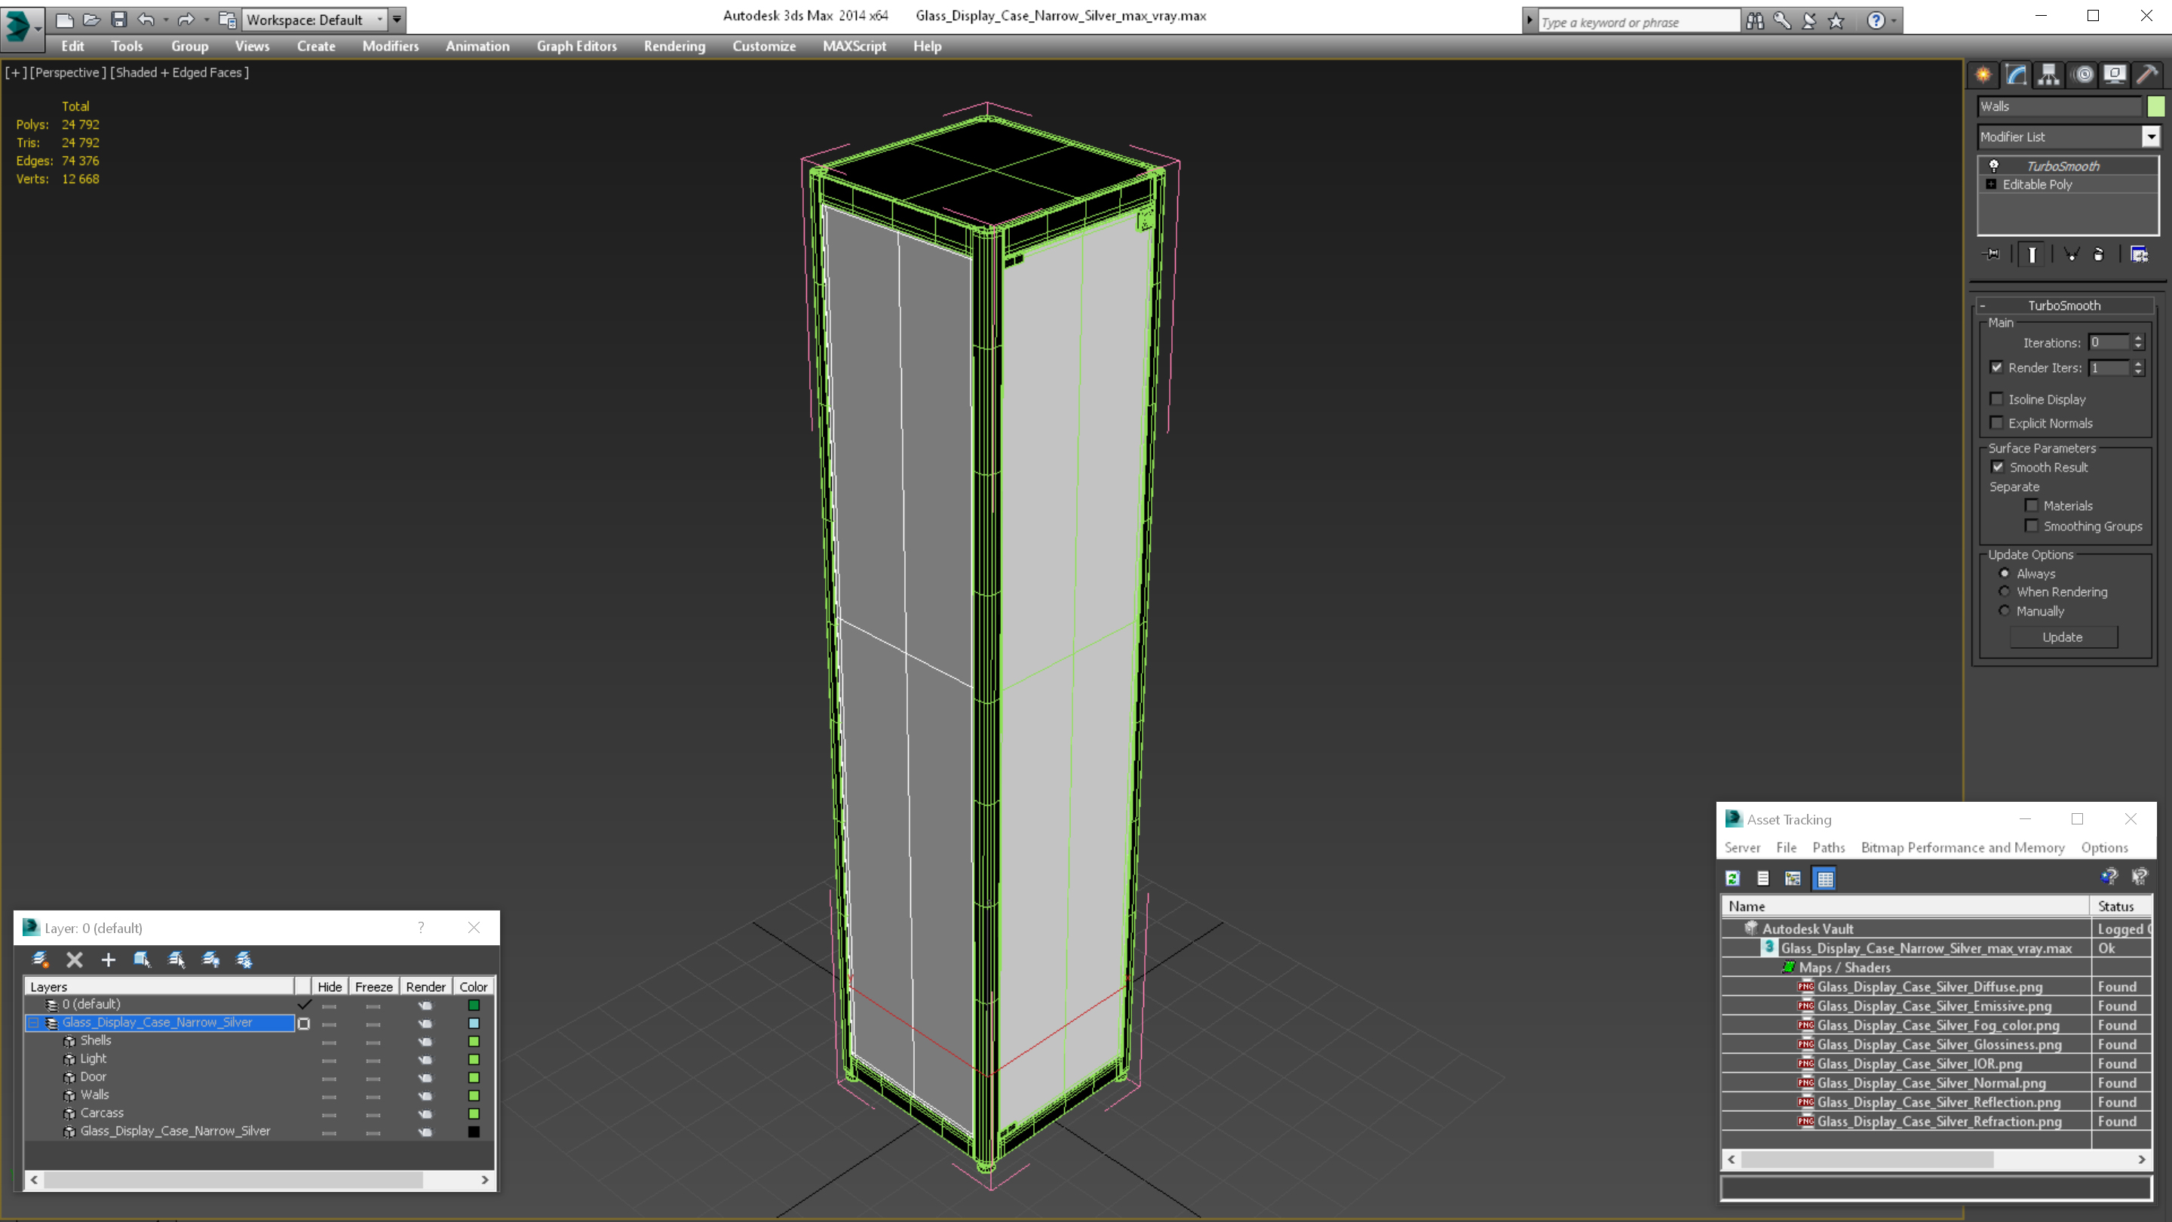The width and height of the screenshot is (2172, 1222).
Task: Expand Glass_Display_Case_Narrow_Silver layer
Action: coord(33,1022)
